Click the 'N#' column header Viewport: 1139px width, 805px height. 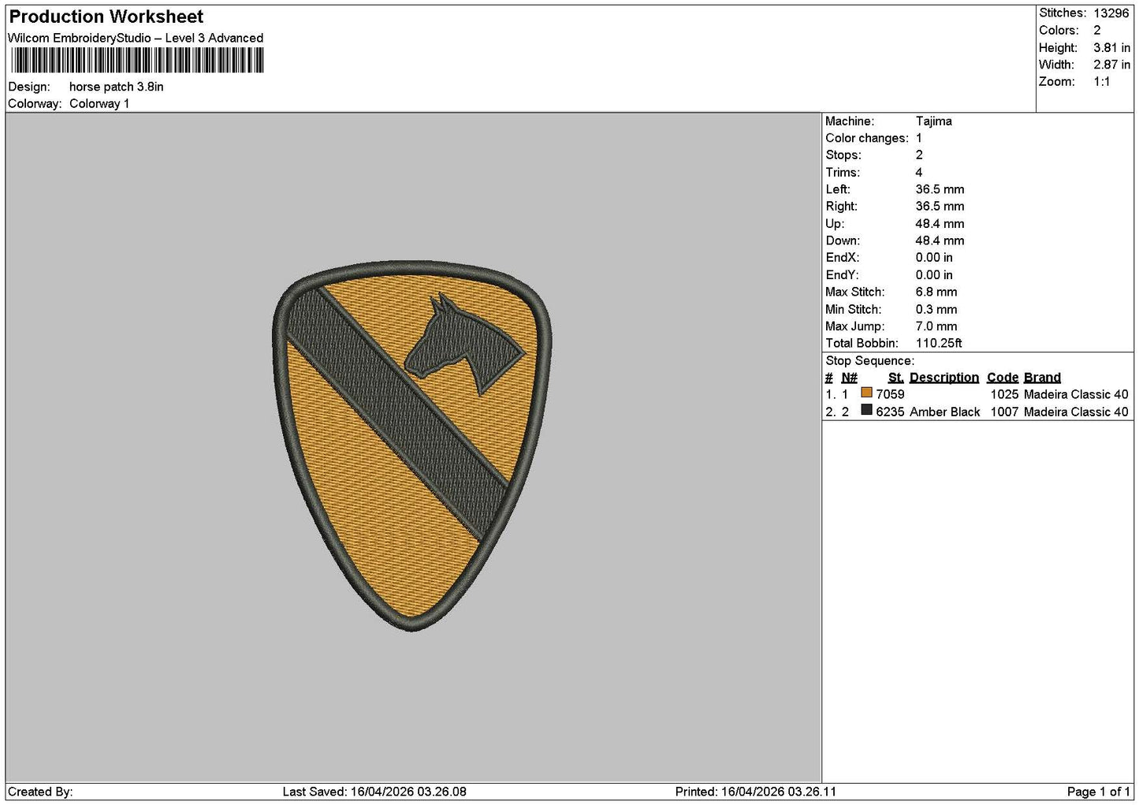(x=849, y=378)
